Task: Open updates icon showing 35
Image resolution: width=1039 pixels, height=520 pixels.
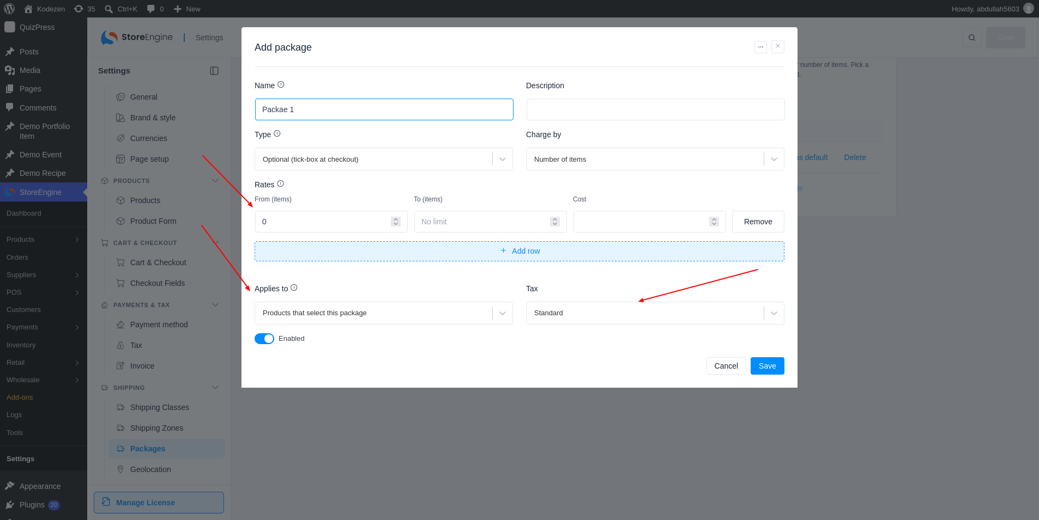Action: tap(84, 9)
